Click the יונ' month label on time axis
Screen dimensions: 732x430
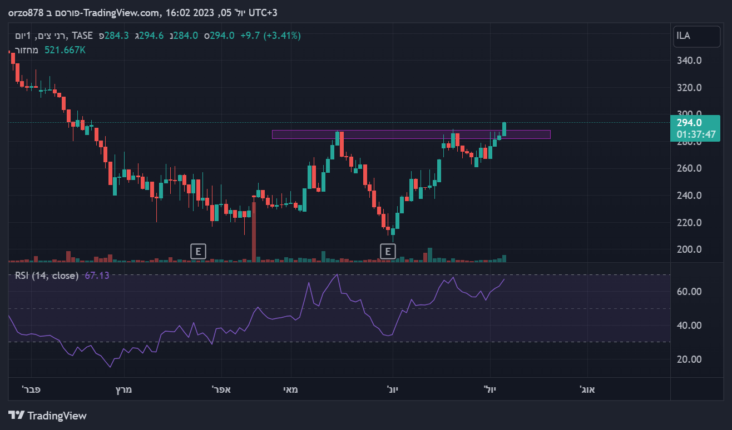click(393, 389)
